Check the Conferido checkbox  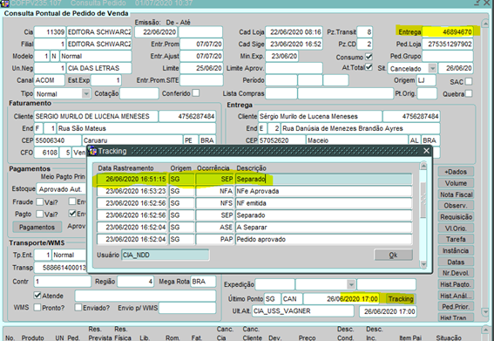[x=196, y=92]
